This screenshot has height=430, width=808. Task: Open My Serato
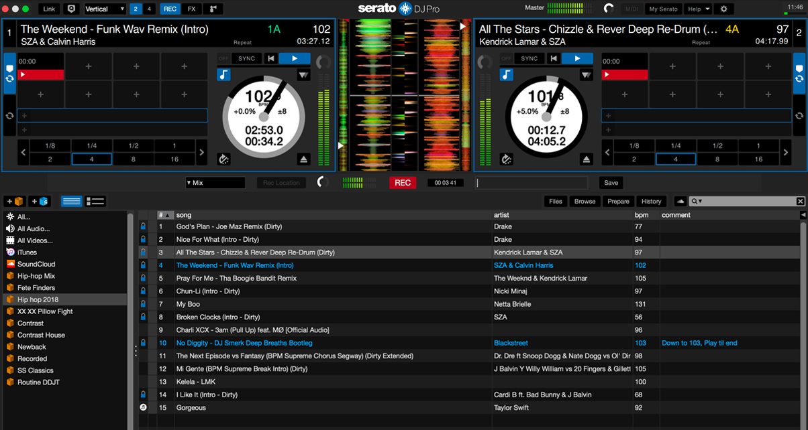(663, 9)
